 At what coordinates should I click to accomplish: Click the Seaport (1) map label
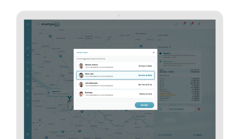(56, 91)
